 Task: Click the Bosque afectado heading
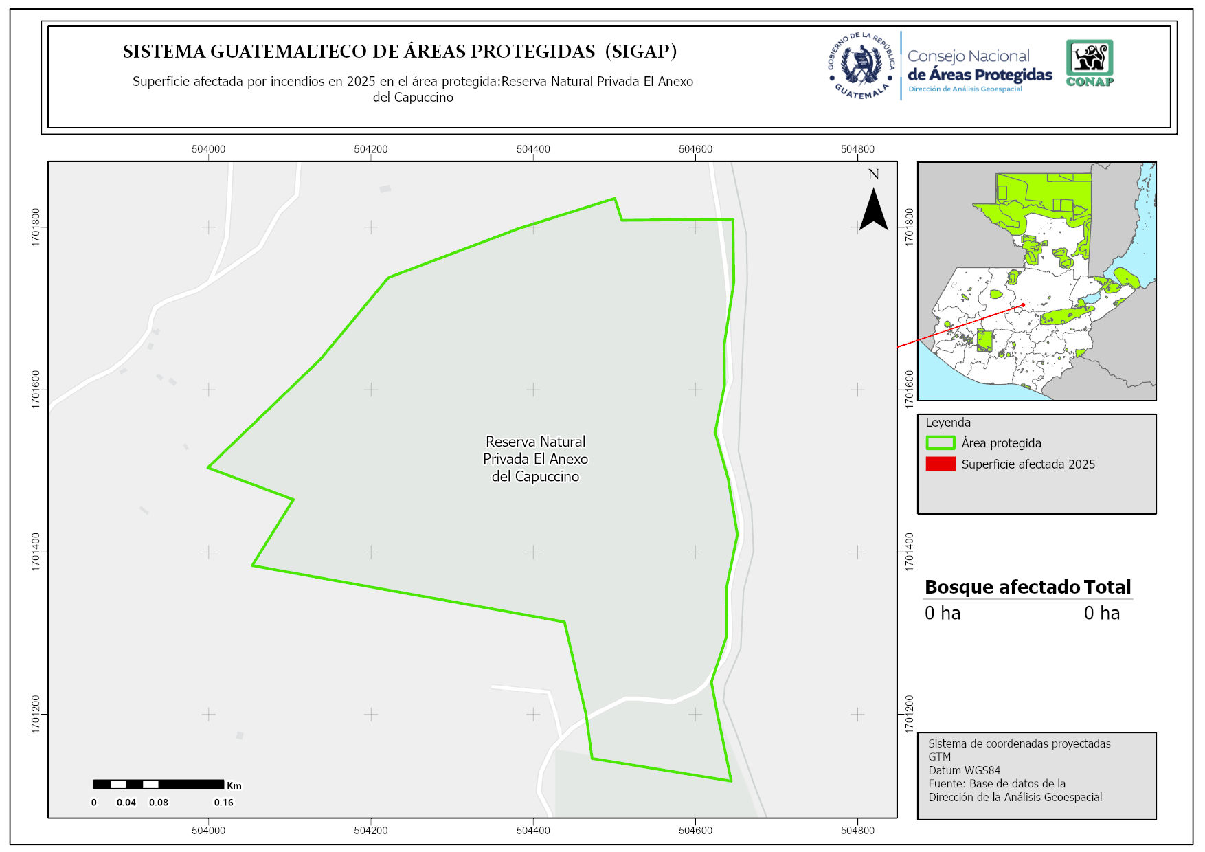[x=1002, y=587]
